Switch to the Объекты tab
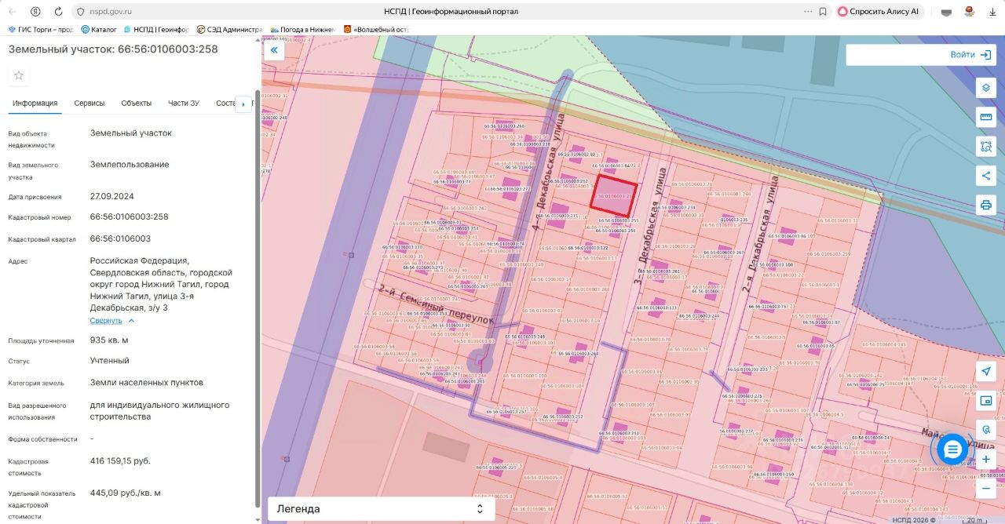Screen dimensions: 1005x524 [x=136, y=104]
